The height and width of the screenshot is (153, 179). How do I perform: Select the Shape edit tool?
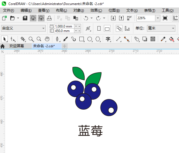coord(13,39)
